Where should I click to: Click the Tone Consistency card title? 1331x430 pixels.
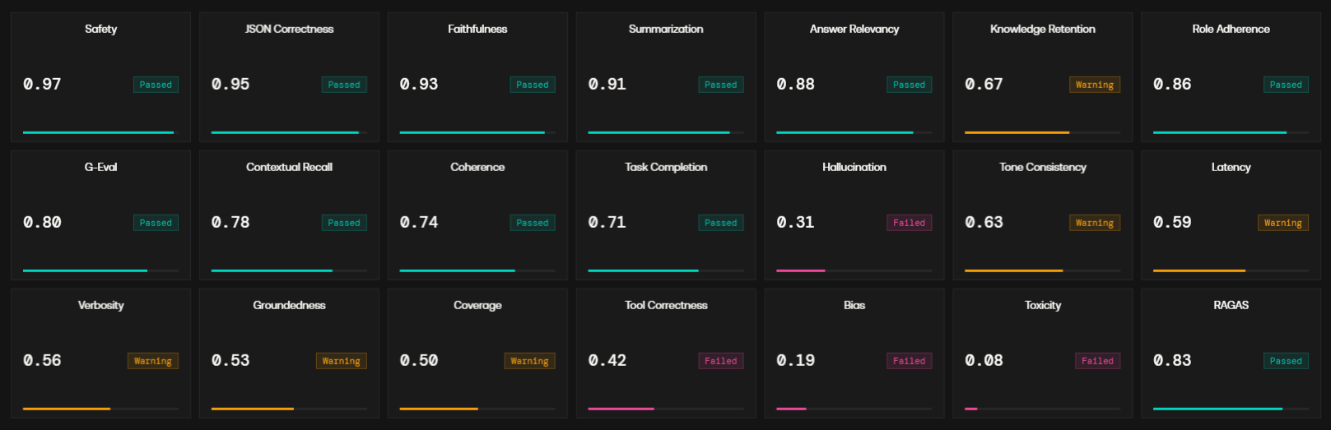[x=1043, y=167]
